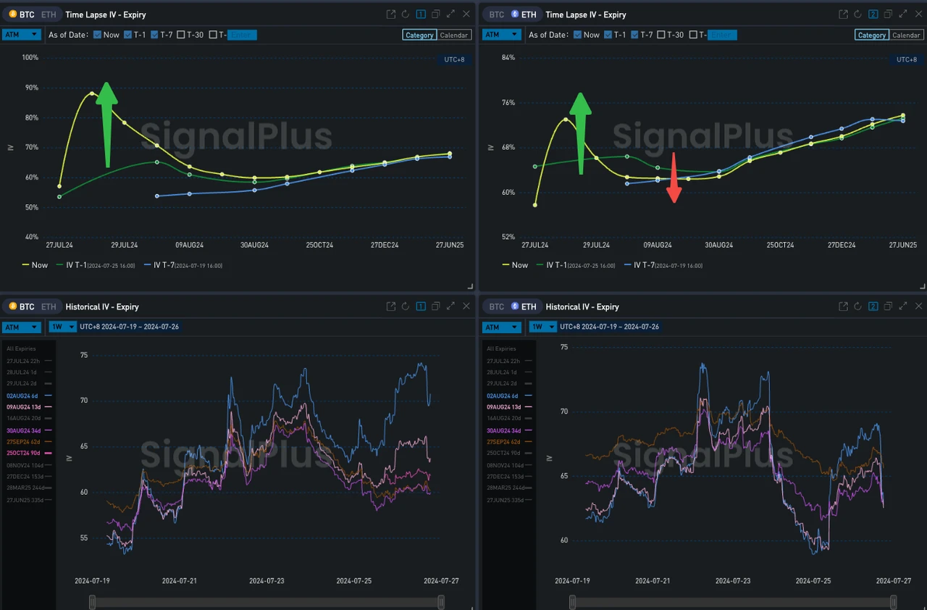This screenshot has height=610, width=927.
Task: Select Category view in ETH Time Lapse panel
Action: 871,35
